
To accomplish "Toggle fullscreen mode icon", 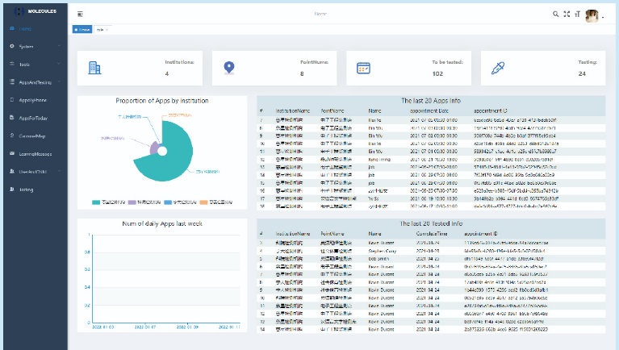I will coord(567,14).
